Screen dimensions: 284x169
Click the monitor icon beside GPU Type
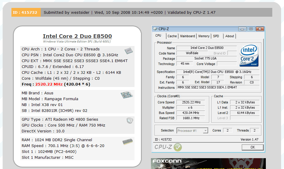pyautogui.click(x=130, y=120)
